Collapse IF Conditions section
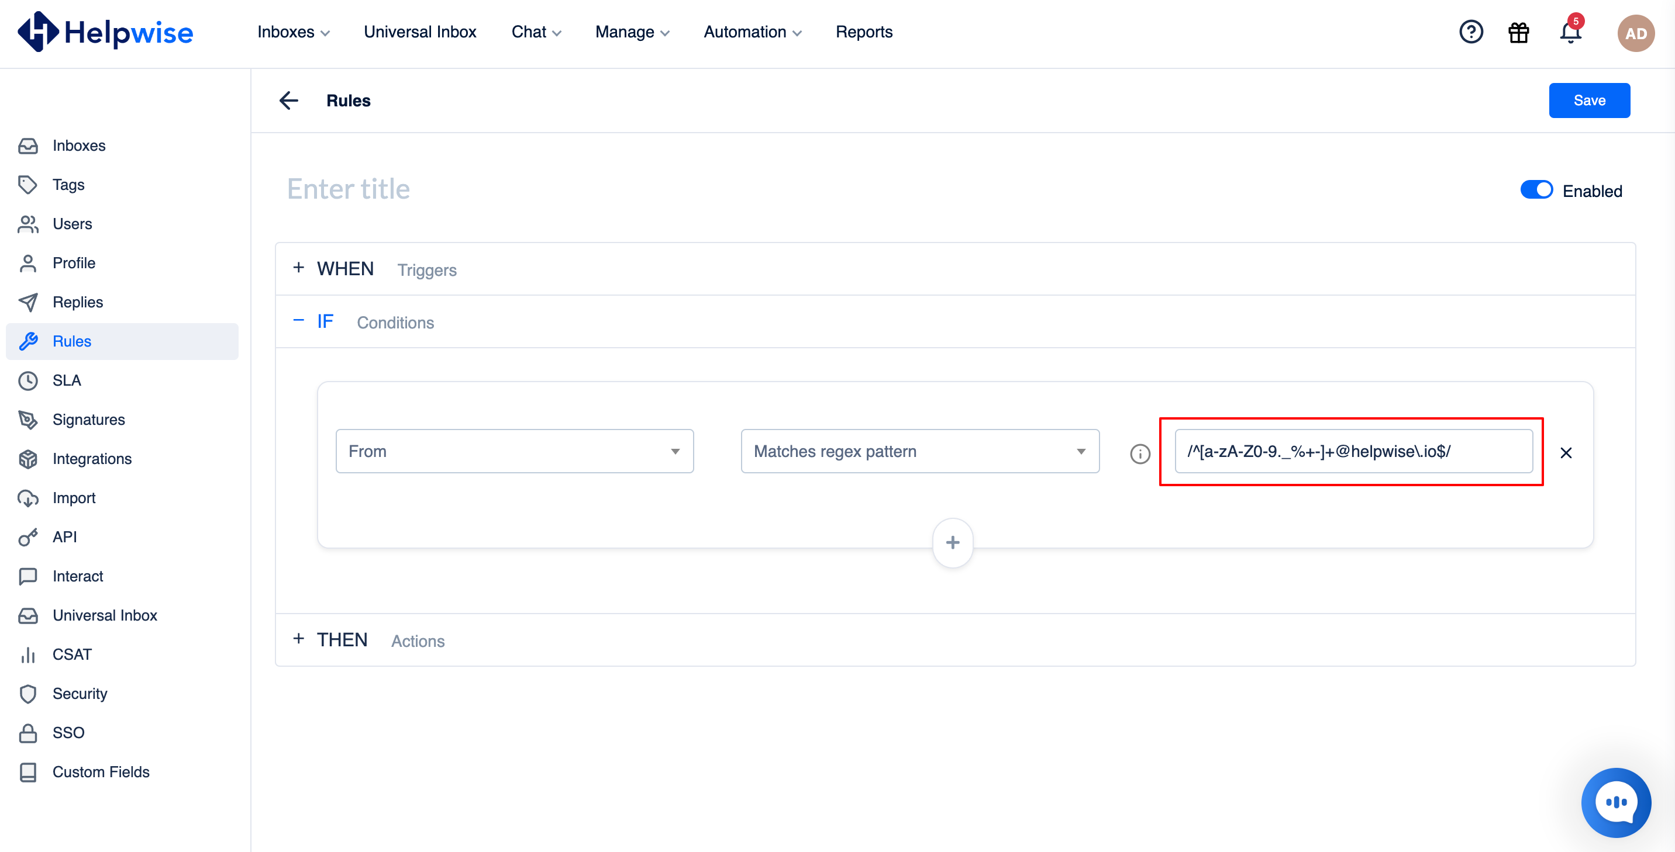The image size is (1675, 852). pyautogui.click(x=298, y=321)
